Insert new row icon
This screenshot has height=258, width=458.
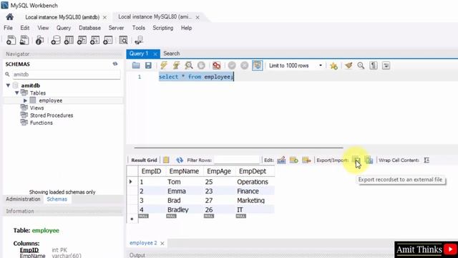click(x=294, y=160)
